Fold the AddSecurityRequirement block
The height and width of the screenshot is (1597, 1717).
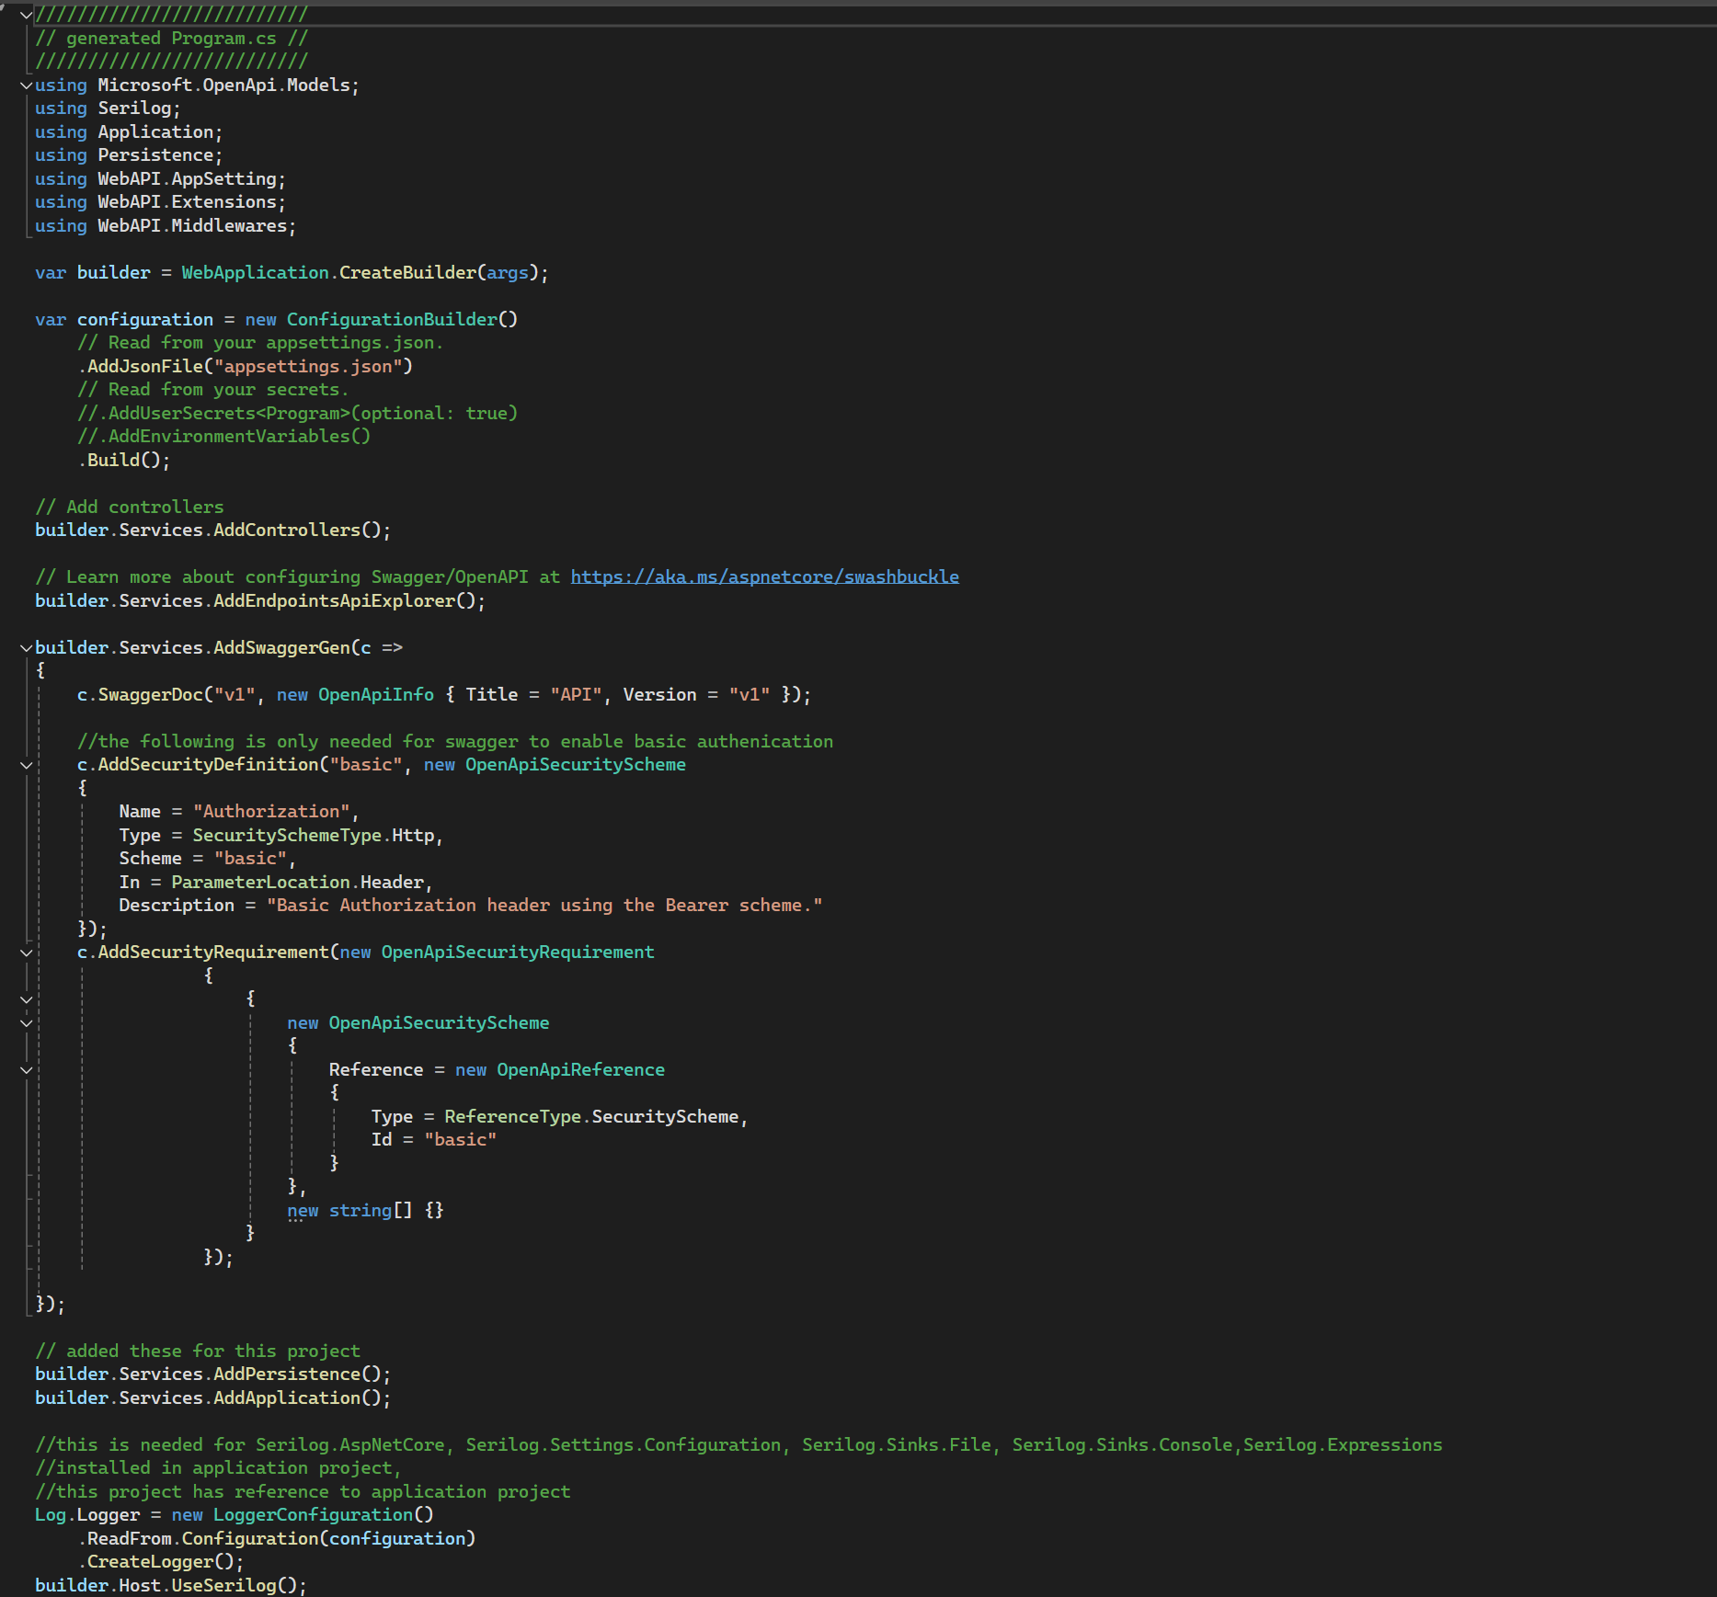27,952
